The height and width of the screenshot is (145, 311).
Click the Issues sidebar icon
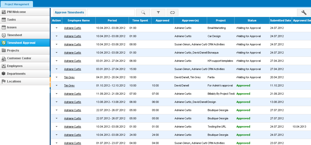tap(4, 27)
